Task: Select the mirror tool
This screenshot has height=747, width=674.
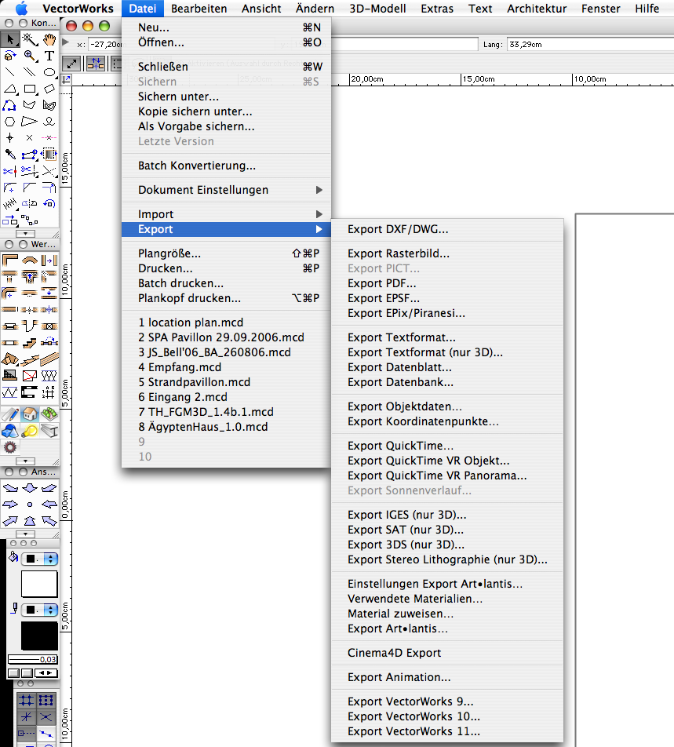Action: pyautogui.click(x=30, y=203)
